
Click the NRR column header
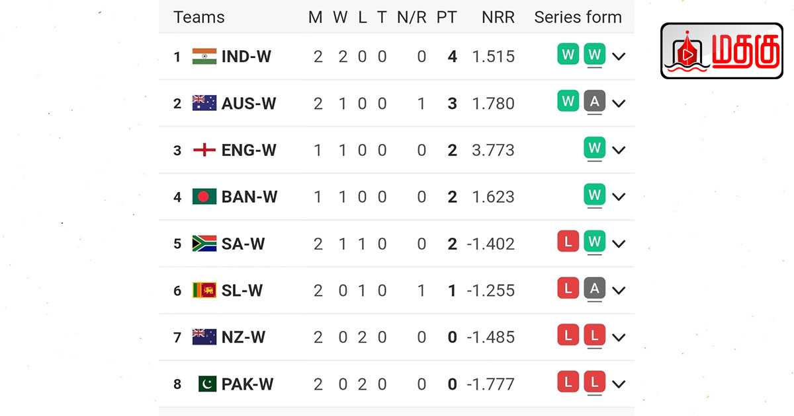tap(498, 18)
